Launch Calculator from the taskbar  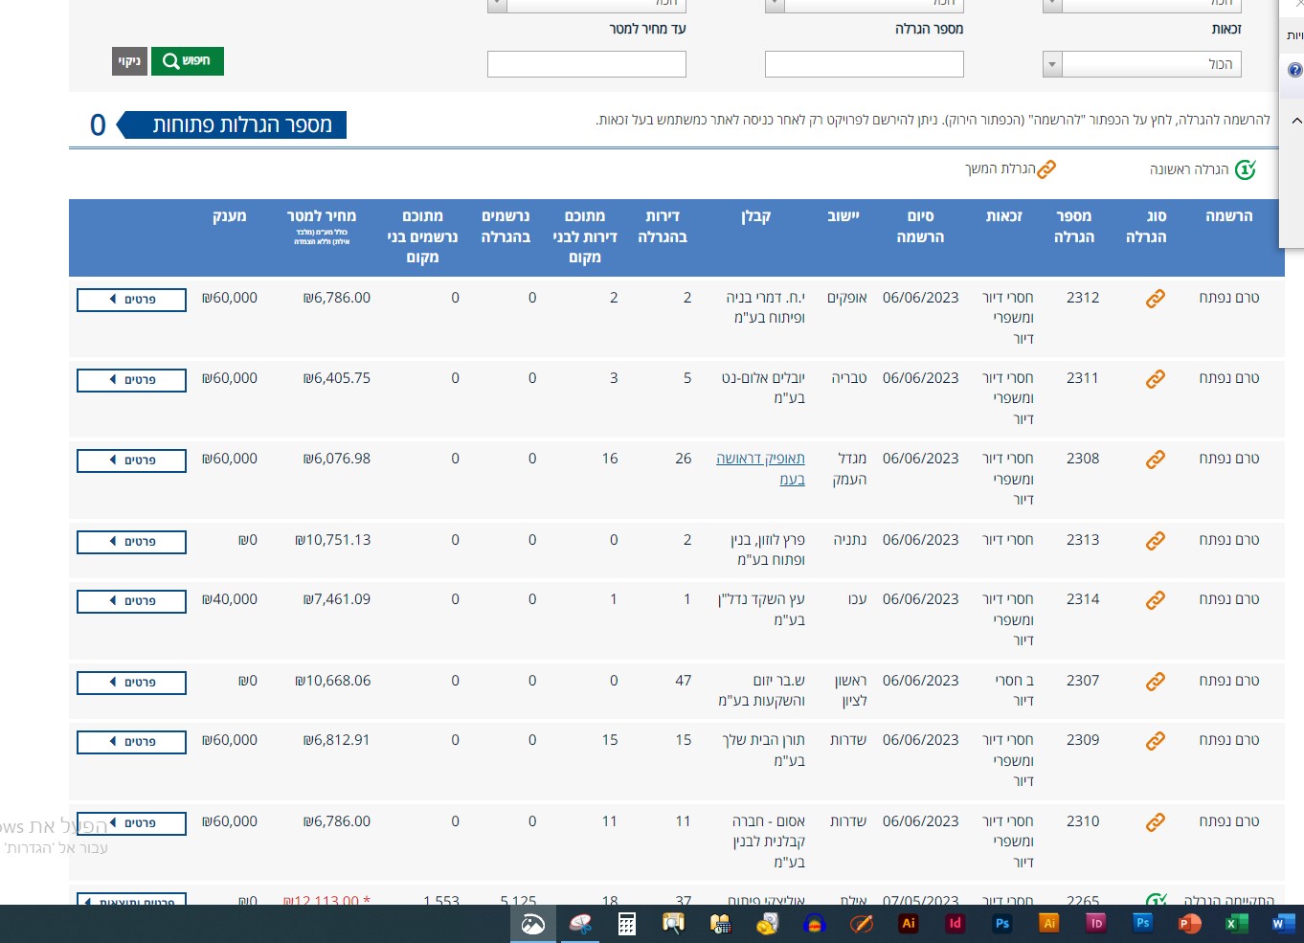click(627, 924)
